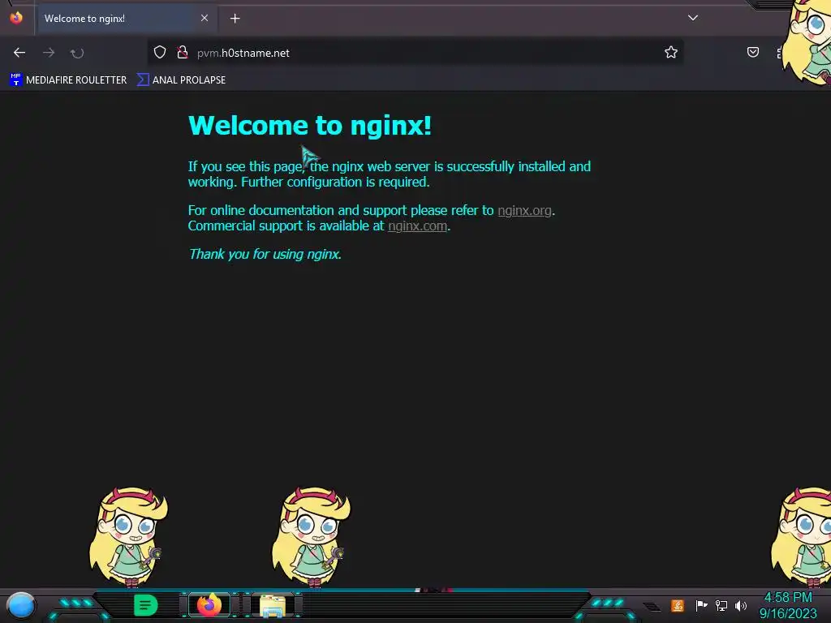Open the Action Center flag icon

click(x=701, y=605)
